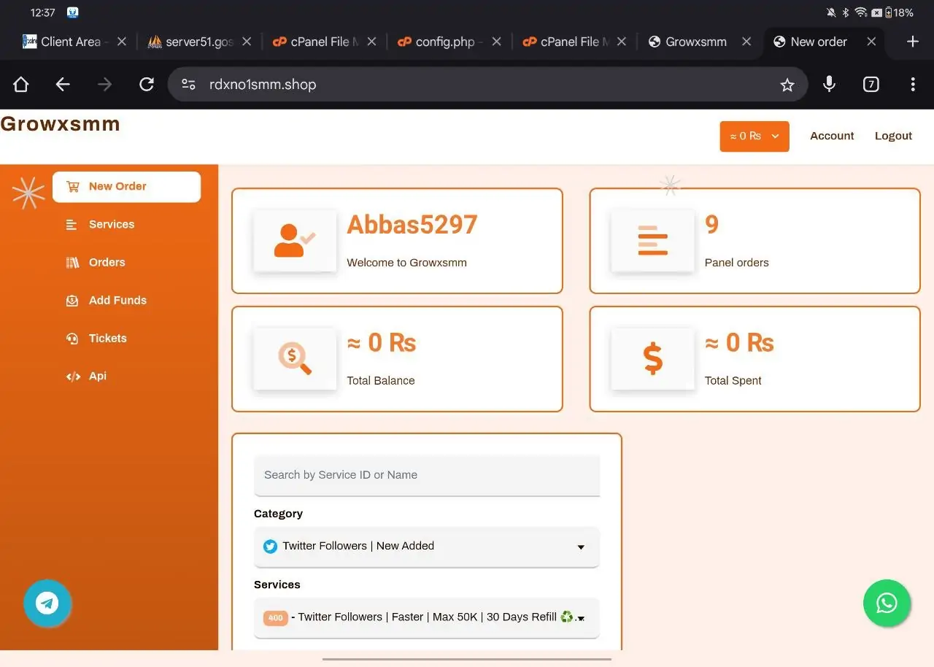The image size is (934, 667).
Task: Open the Category dropdown Twitter Followers
Action: (x=427, y=547)
